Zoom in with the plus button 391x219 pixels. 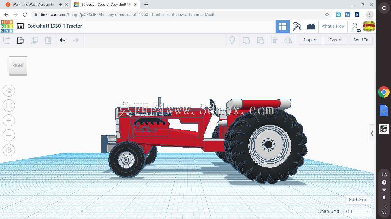pyautogui.click(x=9, y=120)
